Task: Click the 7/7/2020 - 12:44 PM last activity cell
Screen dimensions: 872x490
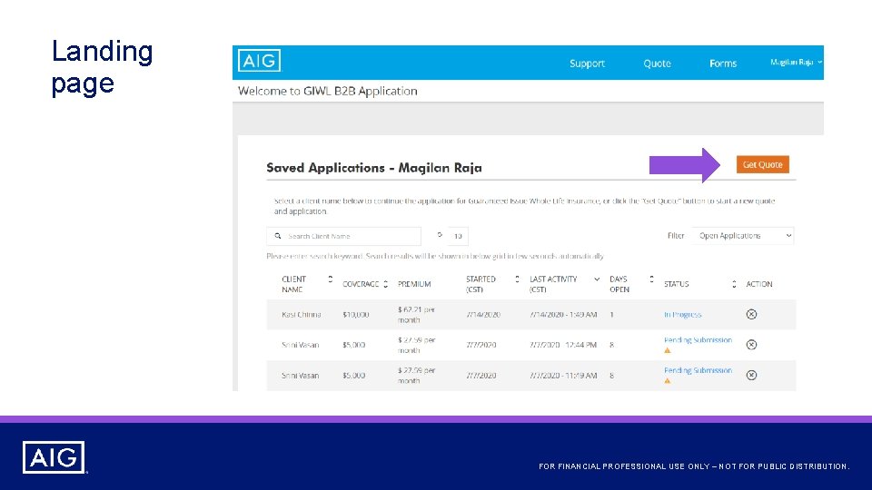Action: point(563,345)
